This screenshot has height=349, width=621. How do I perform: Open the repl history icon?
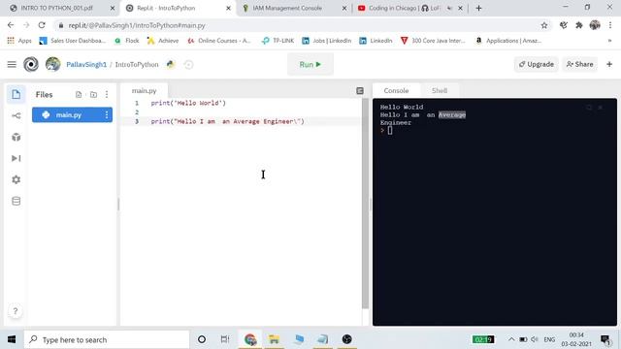click(188, 65)
